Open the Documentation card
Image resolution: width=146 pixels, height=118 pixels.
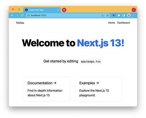click(47, 89)
